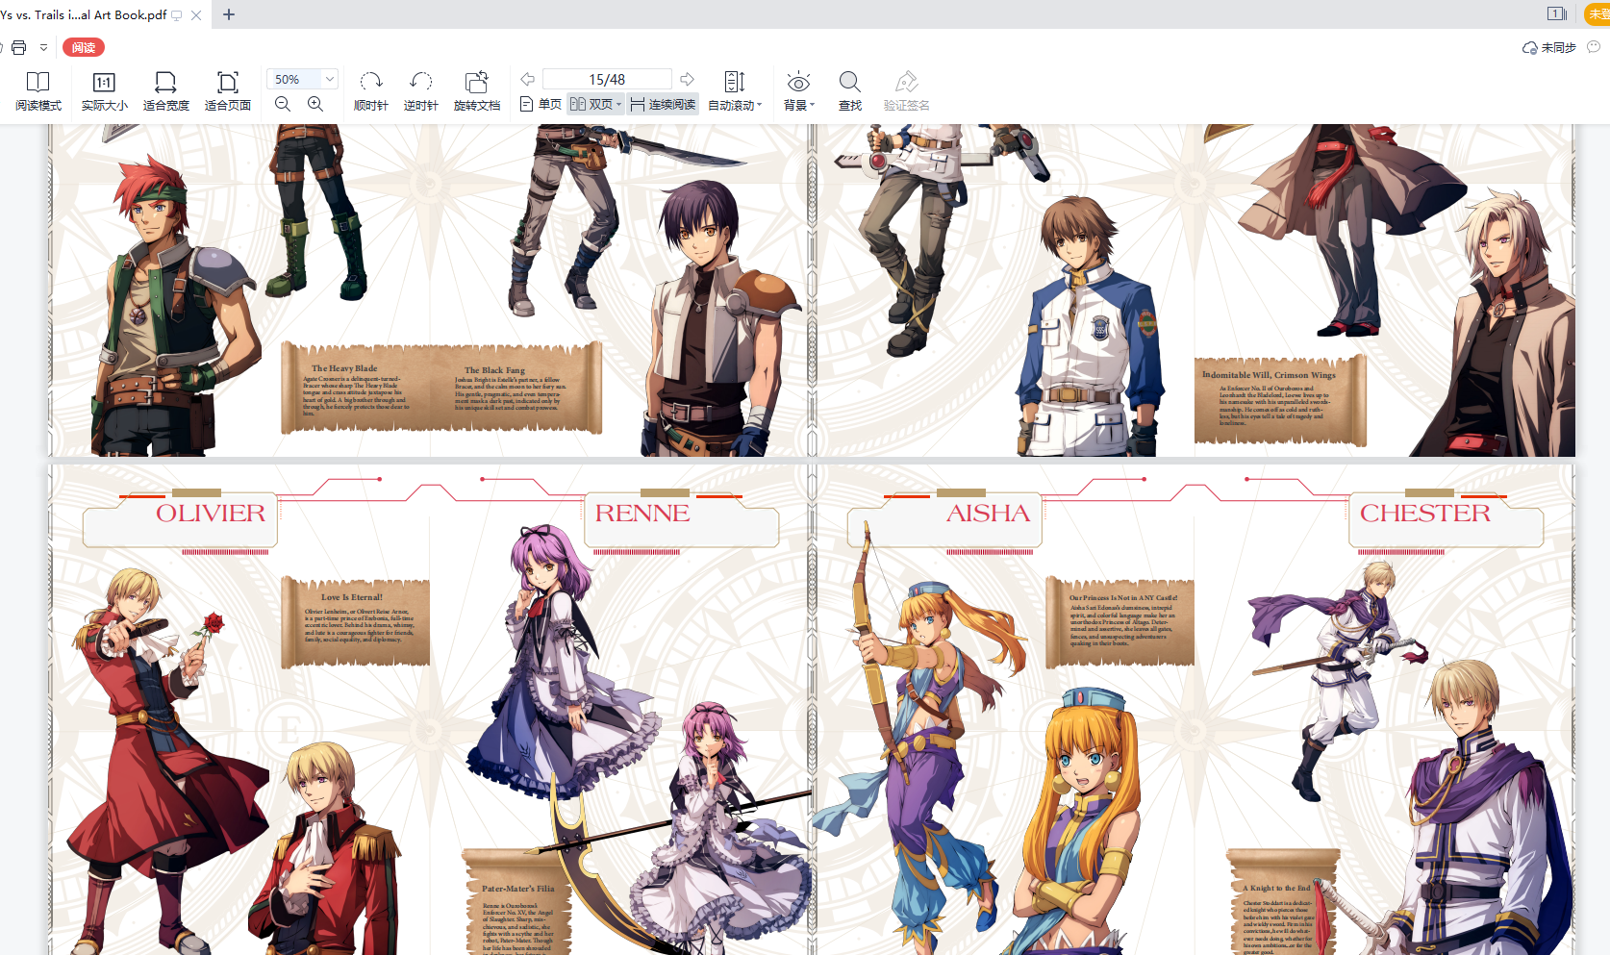Open a new tab with plus button
This screenshot has height=955, width=1610.
point(229,14)
